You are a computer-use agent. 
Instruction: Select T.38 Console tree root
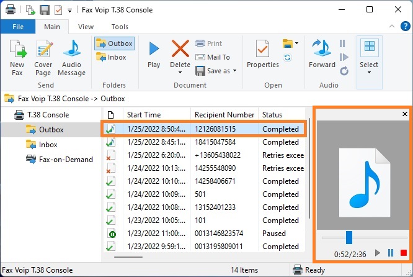point(42,115)
